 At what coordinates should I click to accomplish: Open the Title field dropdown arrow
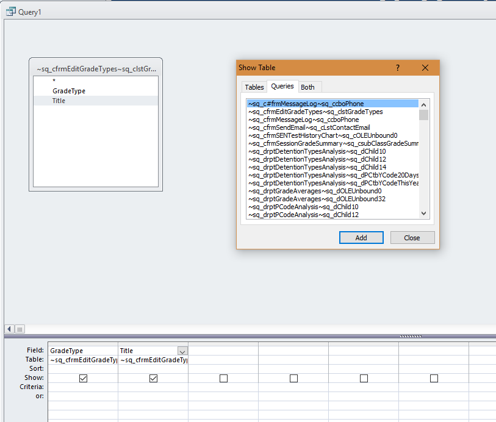(x=182, y=351)
